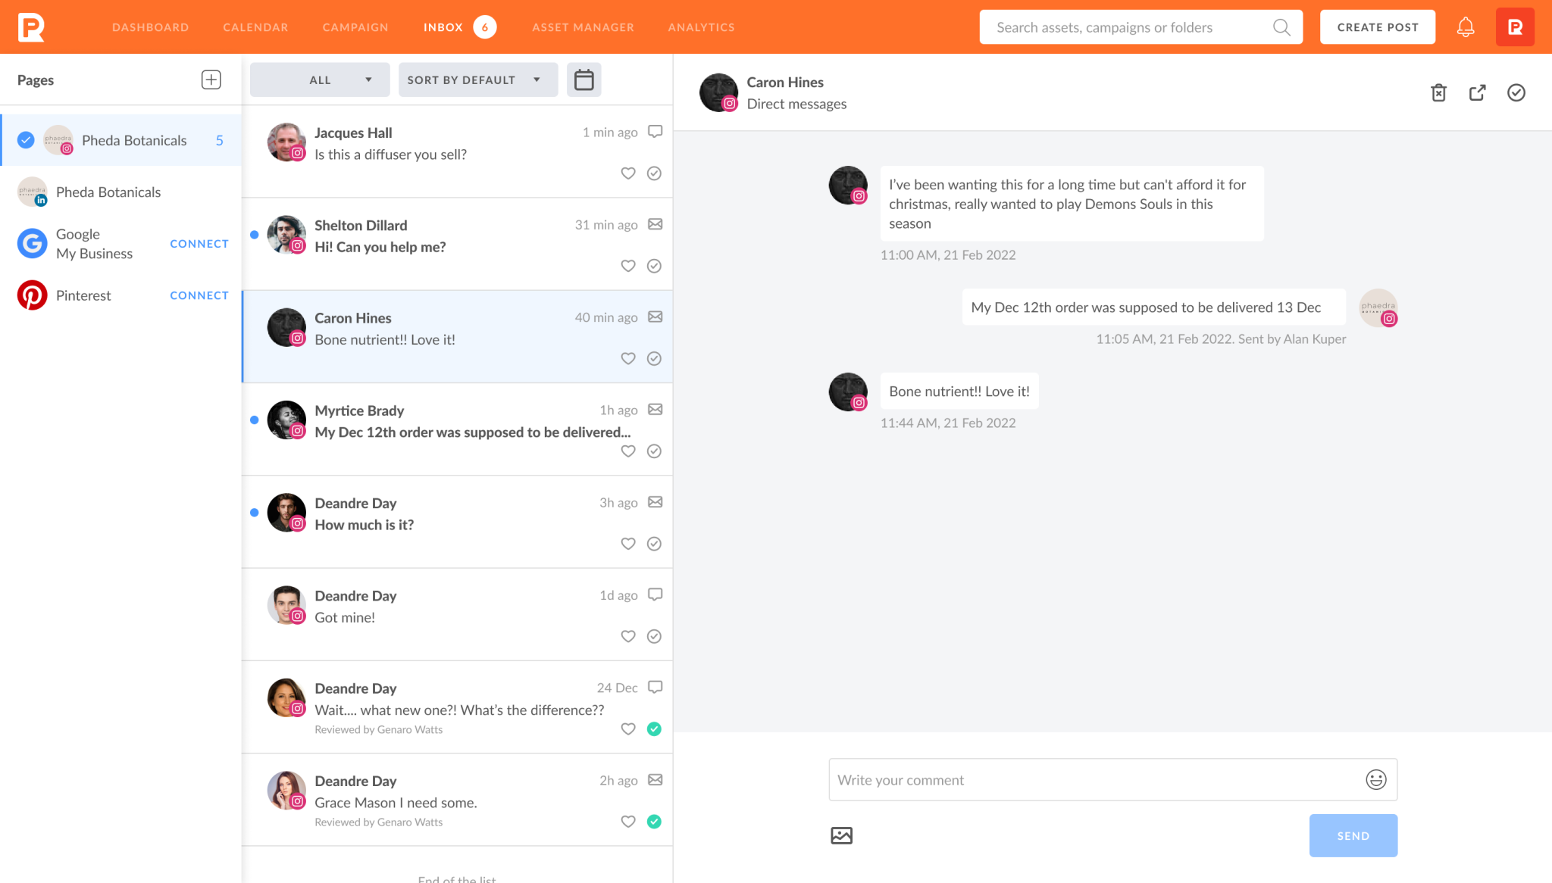
Task: Open the emoji picker in the comment box
Action: (1375, 779)
